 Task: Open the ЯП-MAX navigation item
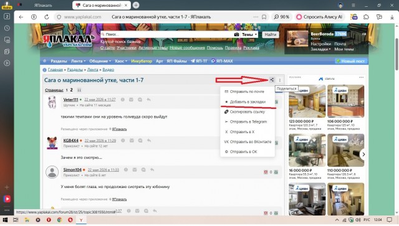(222, 61)
